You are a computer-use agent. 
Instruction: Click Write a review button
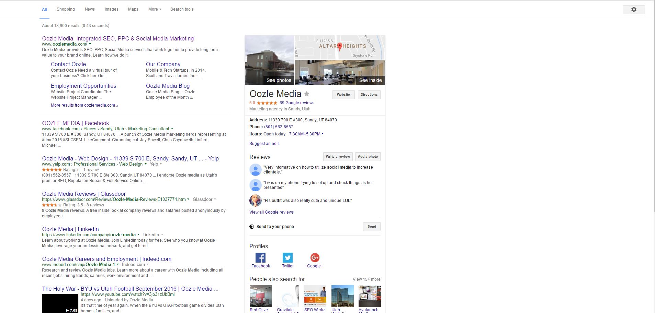338,157
